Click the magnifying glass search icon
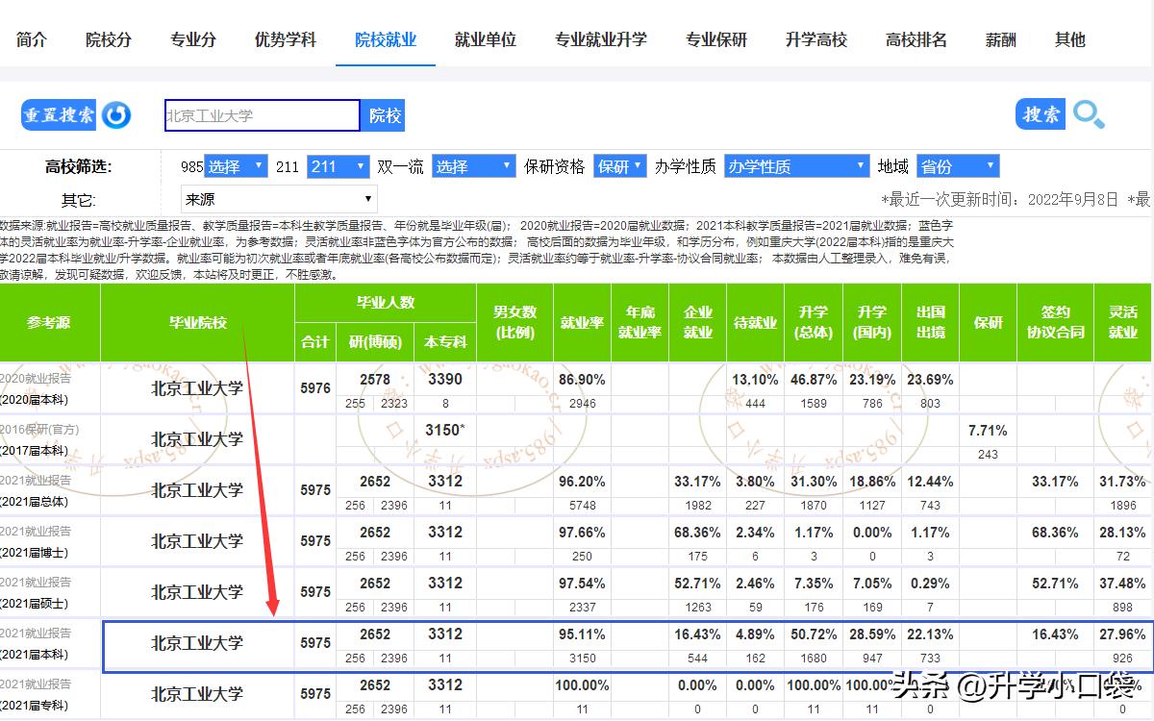This screenshot has width=1154, height=721. 1090,114
